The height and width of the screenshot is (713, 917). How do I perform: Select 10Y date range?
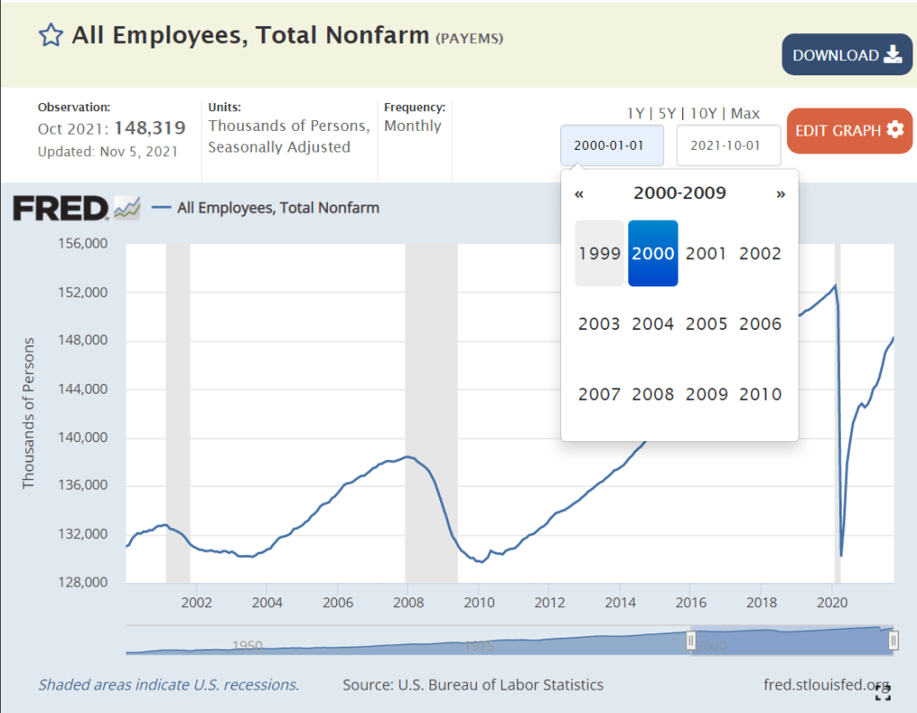coord(702,113)
